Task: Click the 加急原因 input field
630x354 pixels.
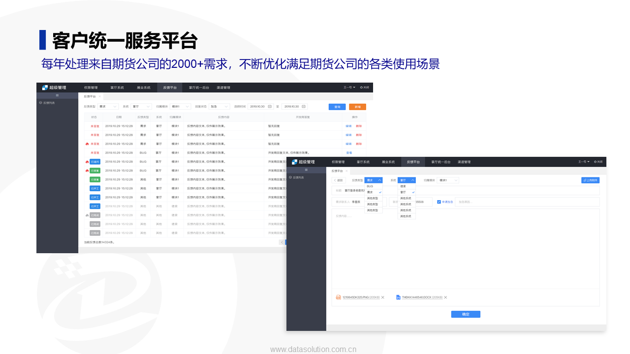Action: (527, 202)
